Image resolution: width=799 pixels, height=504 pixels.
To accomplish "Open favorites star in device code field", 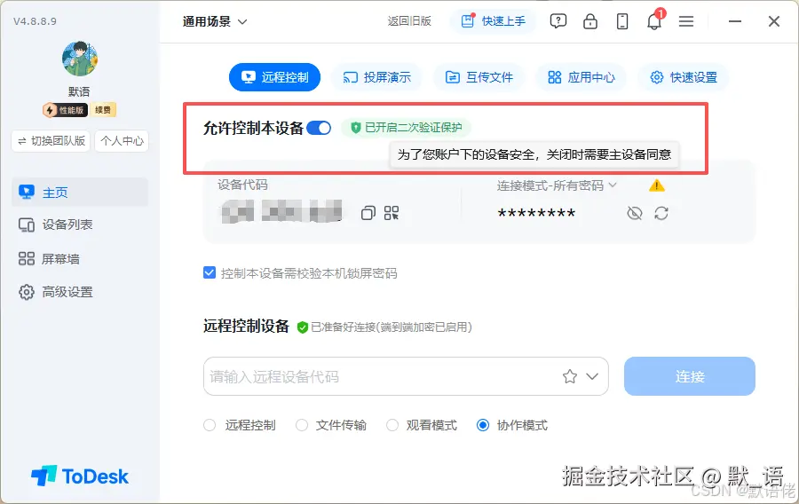I will [x=570, y=376].
